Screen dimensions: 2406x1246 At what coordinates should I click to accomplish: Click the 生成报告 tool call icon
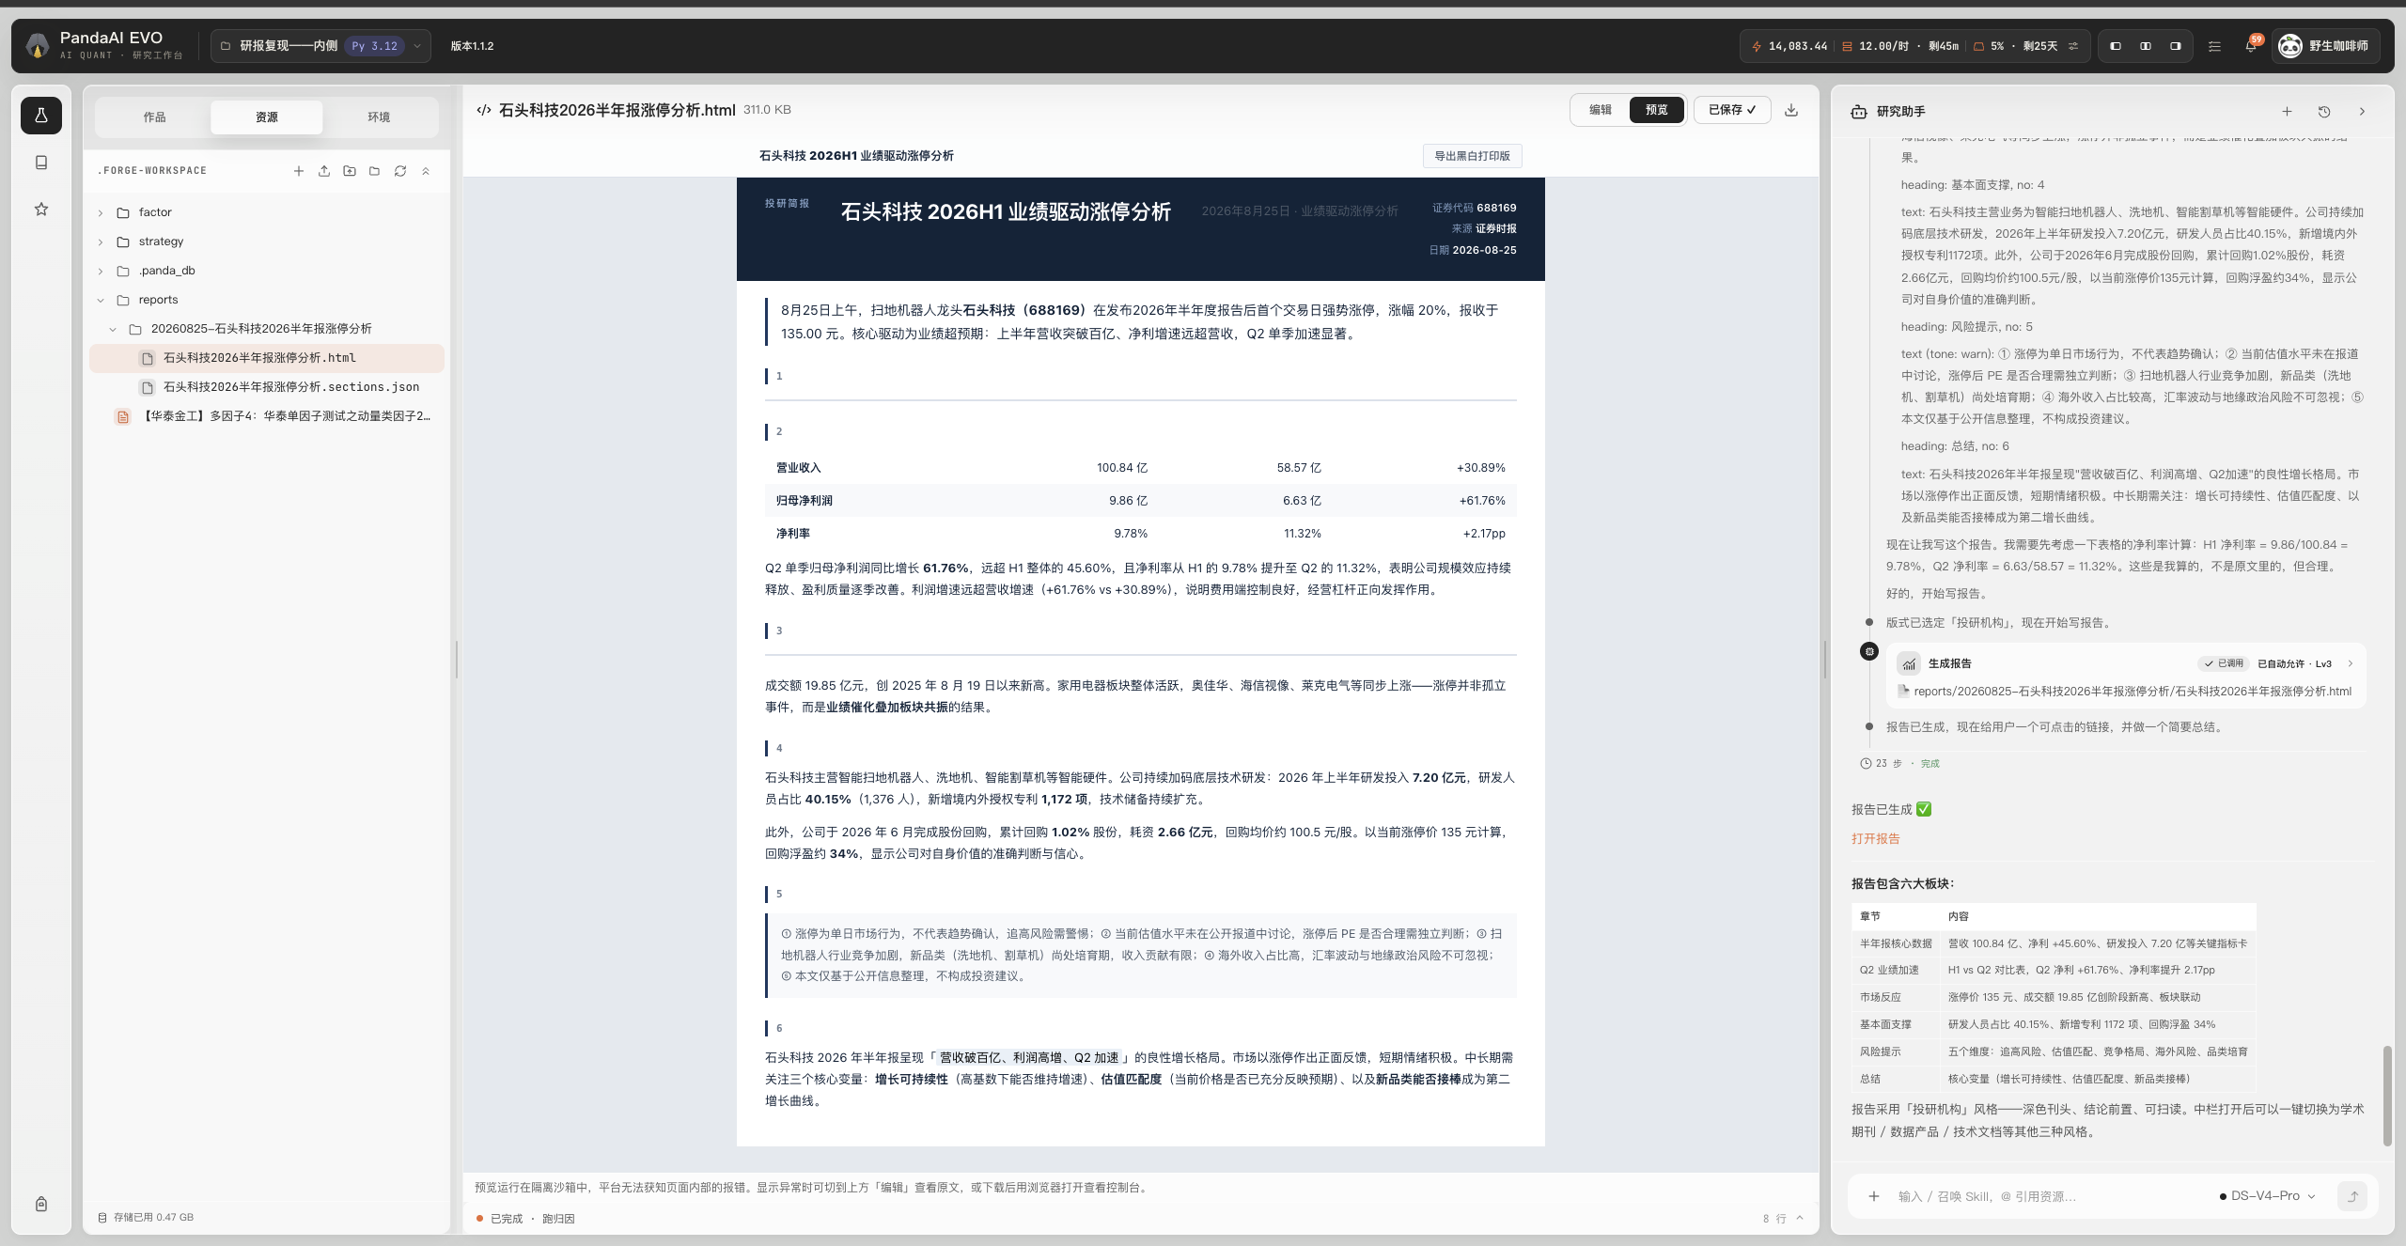(x=1909, y=664)
